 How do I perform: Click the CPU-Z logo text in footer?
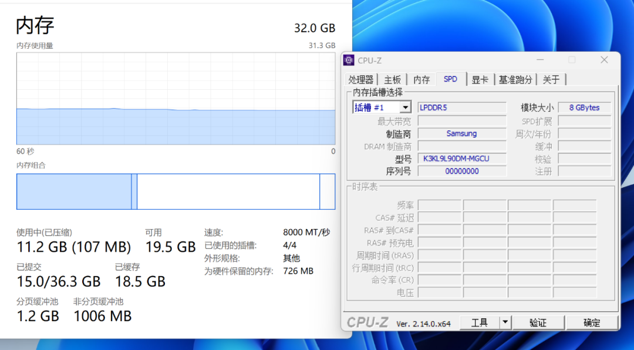coord(367,322)
